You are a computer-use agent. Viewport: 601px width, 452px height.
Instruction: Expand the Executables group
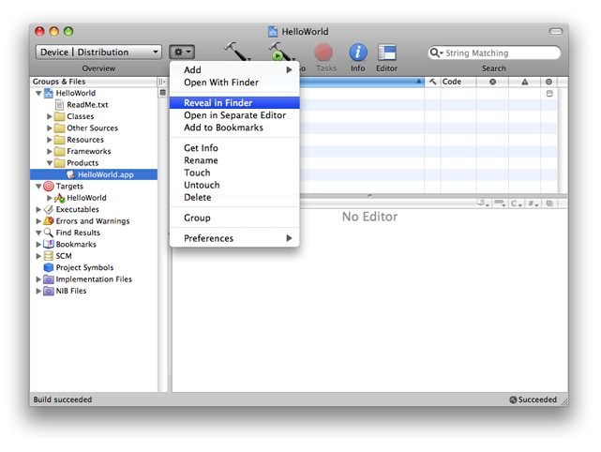point(38,209)
